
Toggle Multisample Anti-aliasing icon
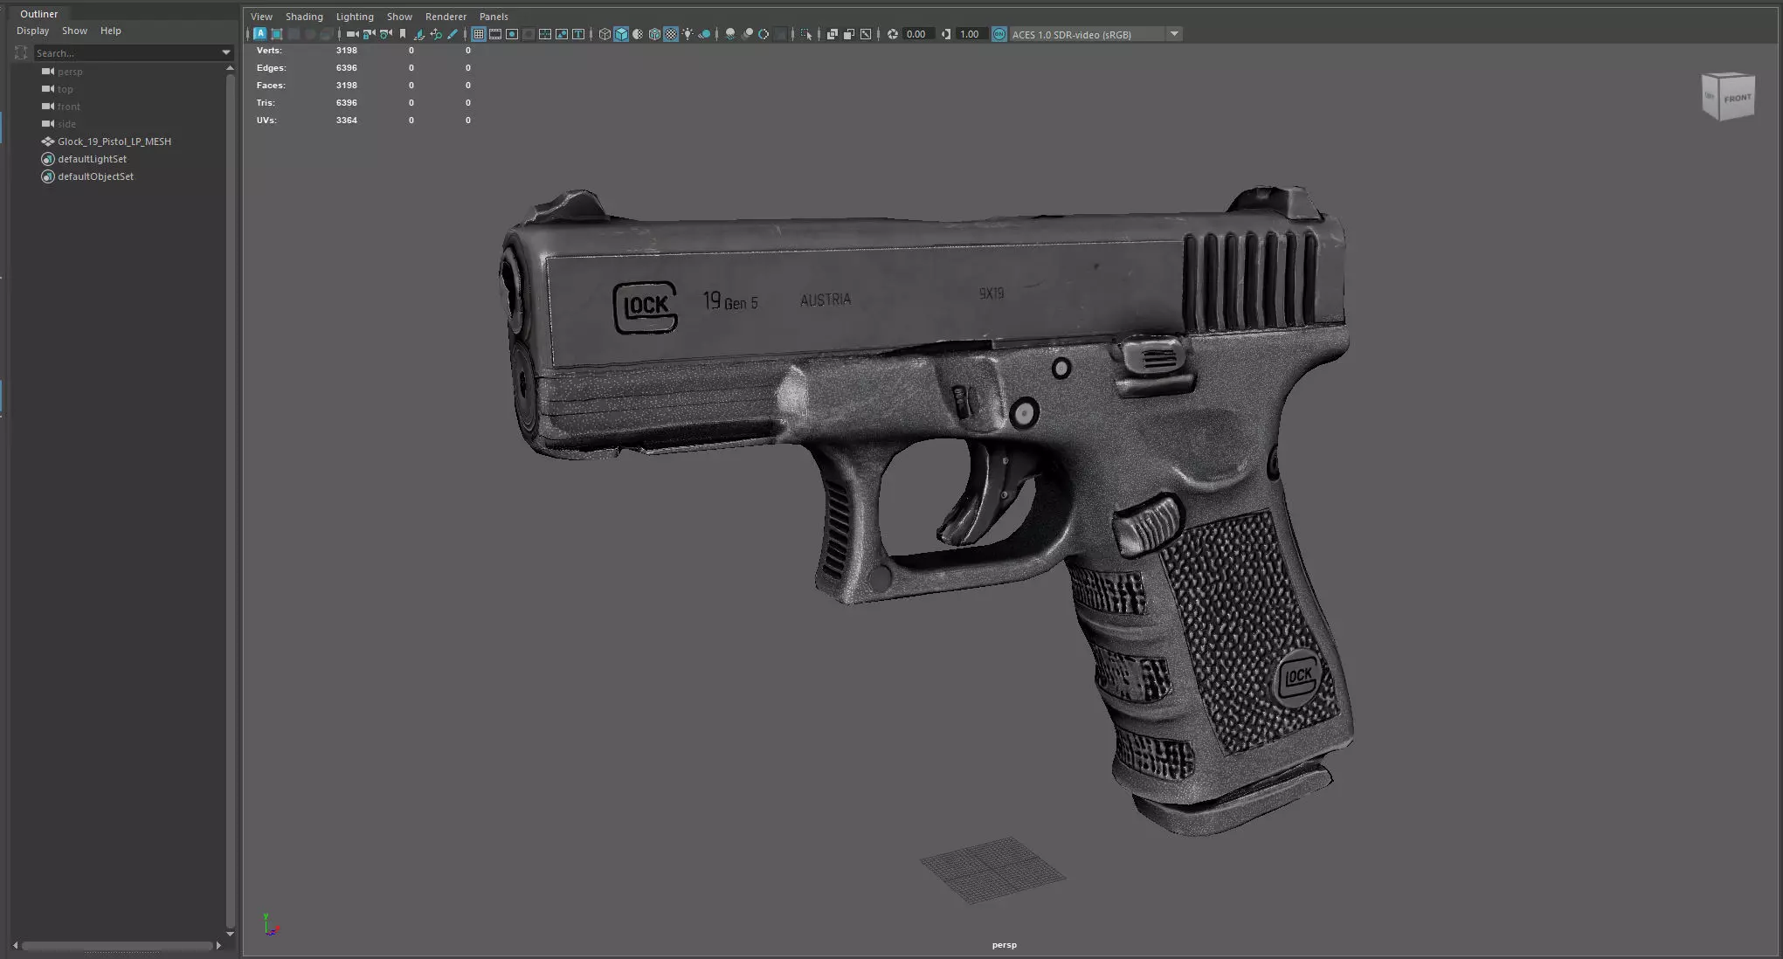point(764,34)
